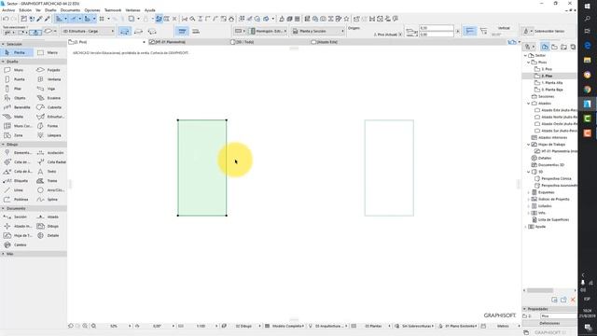
Task: Collapse the Diseño toolbox group
Action: 3,62
